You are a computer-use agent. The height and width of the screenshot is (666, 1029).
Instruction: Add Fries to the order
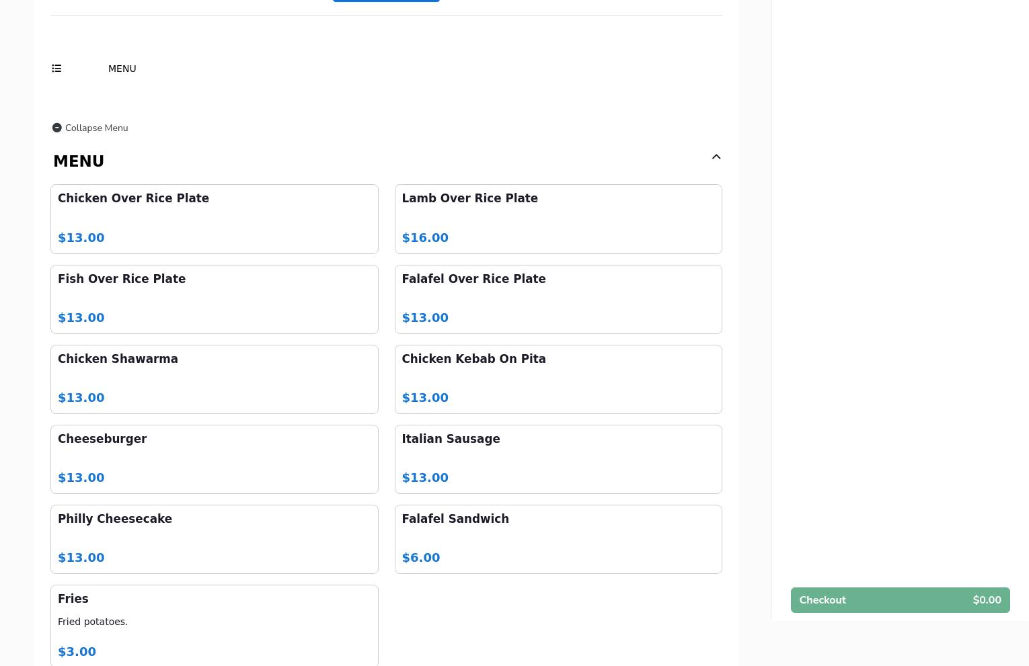(x=214, y=625)
